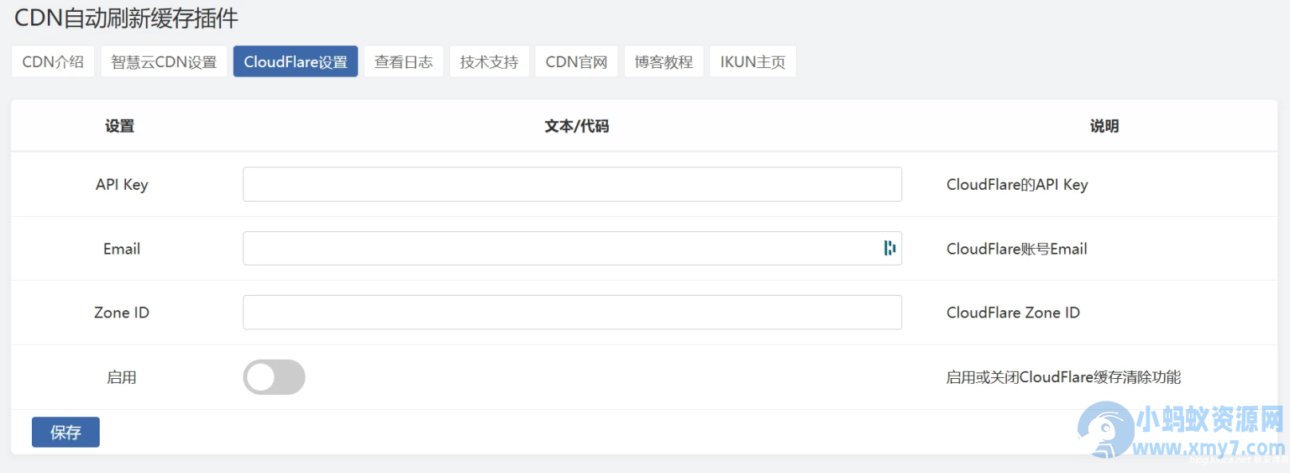Screen dimensions: 1290x473
Task: Open the CDN介绍 tab
Action: (x=53, y=61)
